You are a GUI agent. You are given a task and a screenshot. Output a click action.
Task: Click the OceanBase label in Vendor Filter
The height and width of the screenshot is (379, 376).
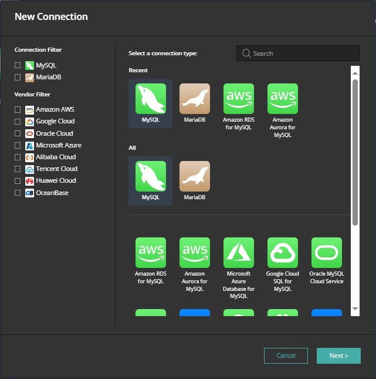[52, 193]
